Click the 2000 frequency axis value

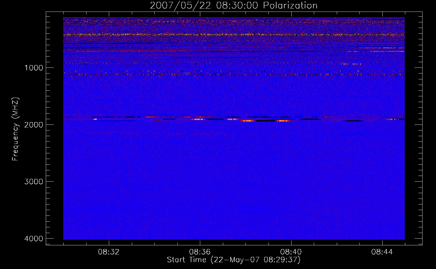34,125
